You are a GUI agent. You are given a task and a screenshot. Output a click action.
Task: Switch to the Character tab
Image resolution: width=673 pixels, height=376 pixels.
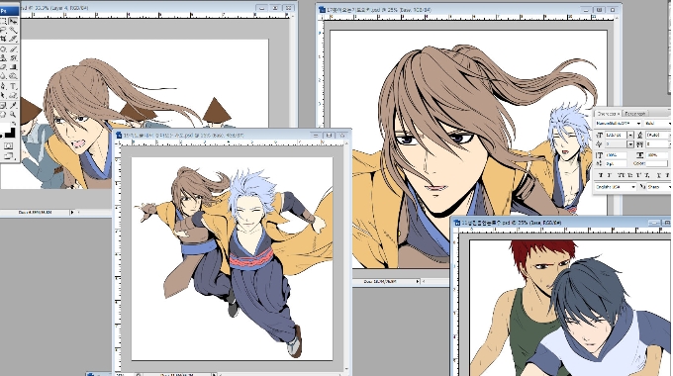(x=609, y=114)
